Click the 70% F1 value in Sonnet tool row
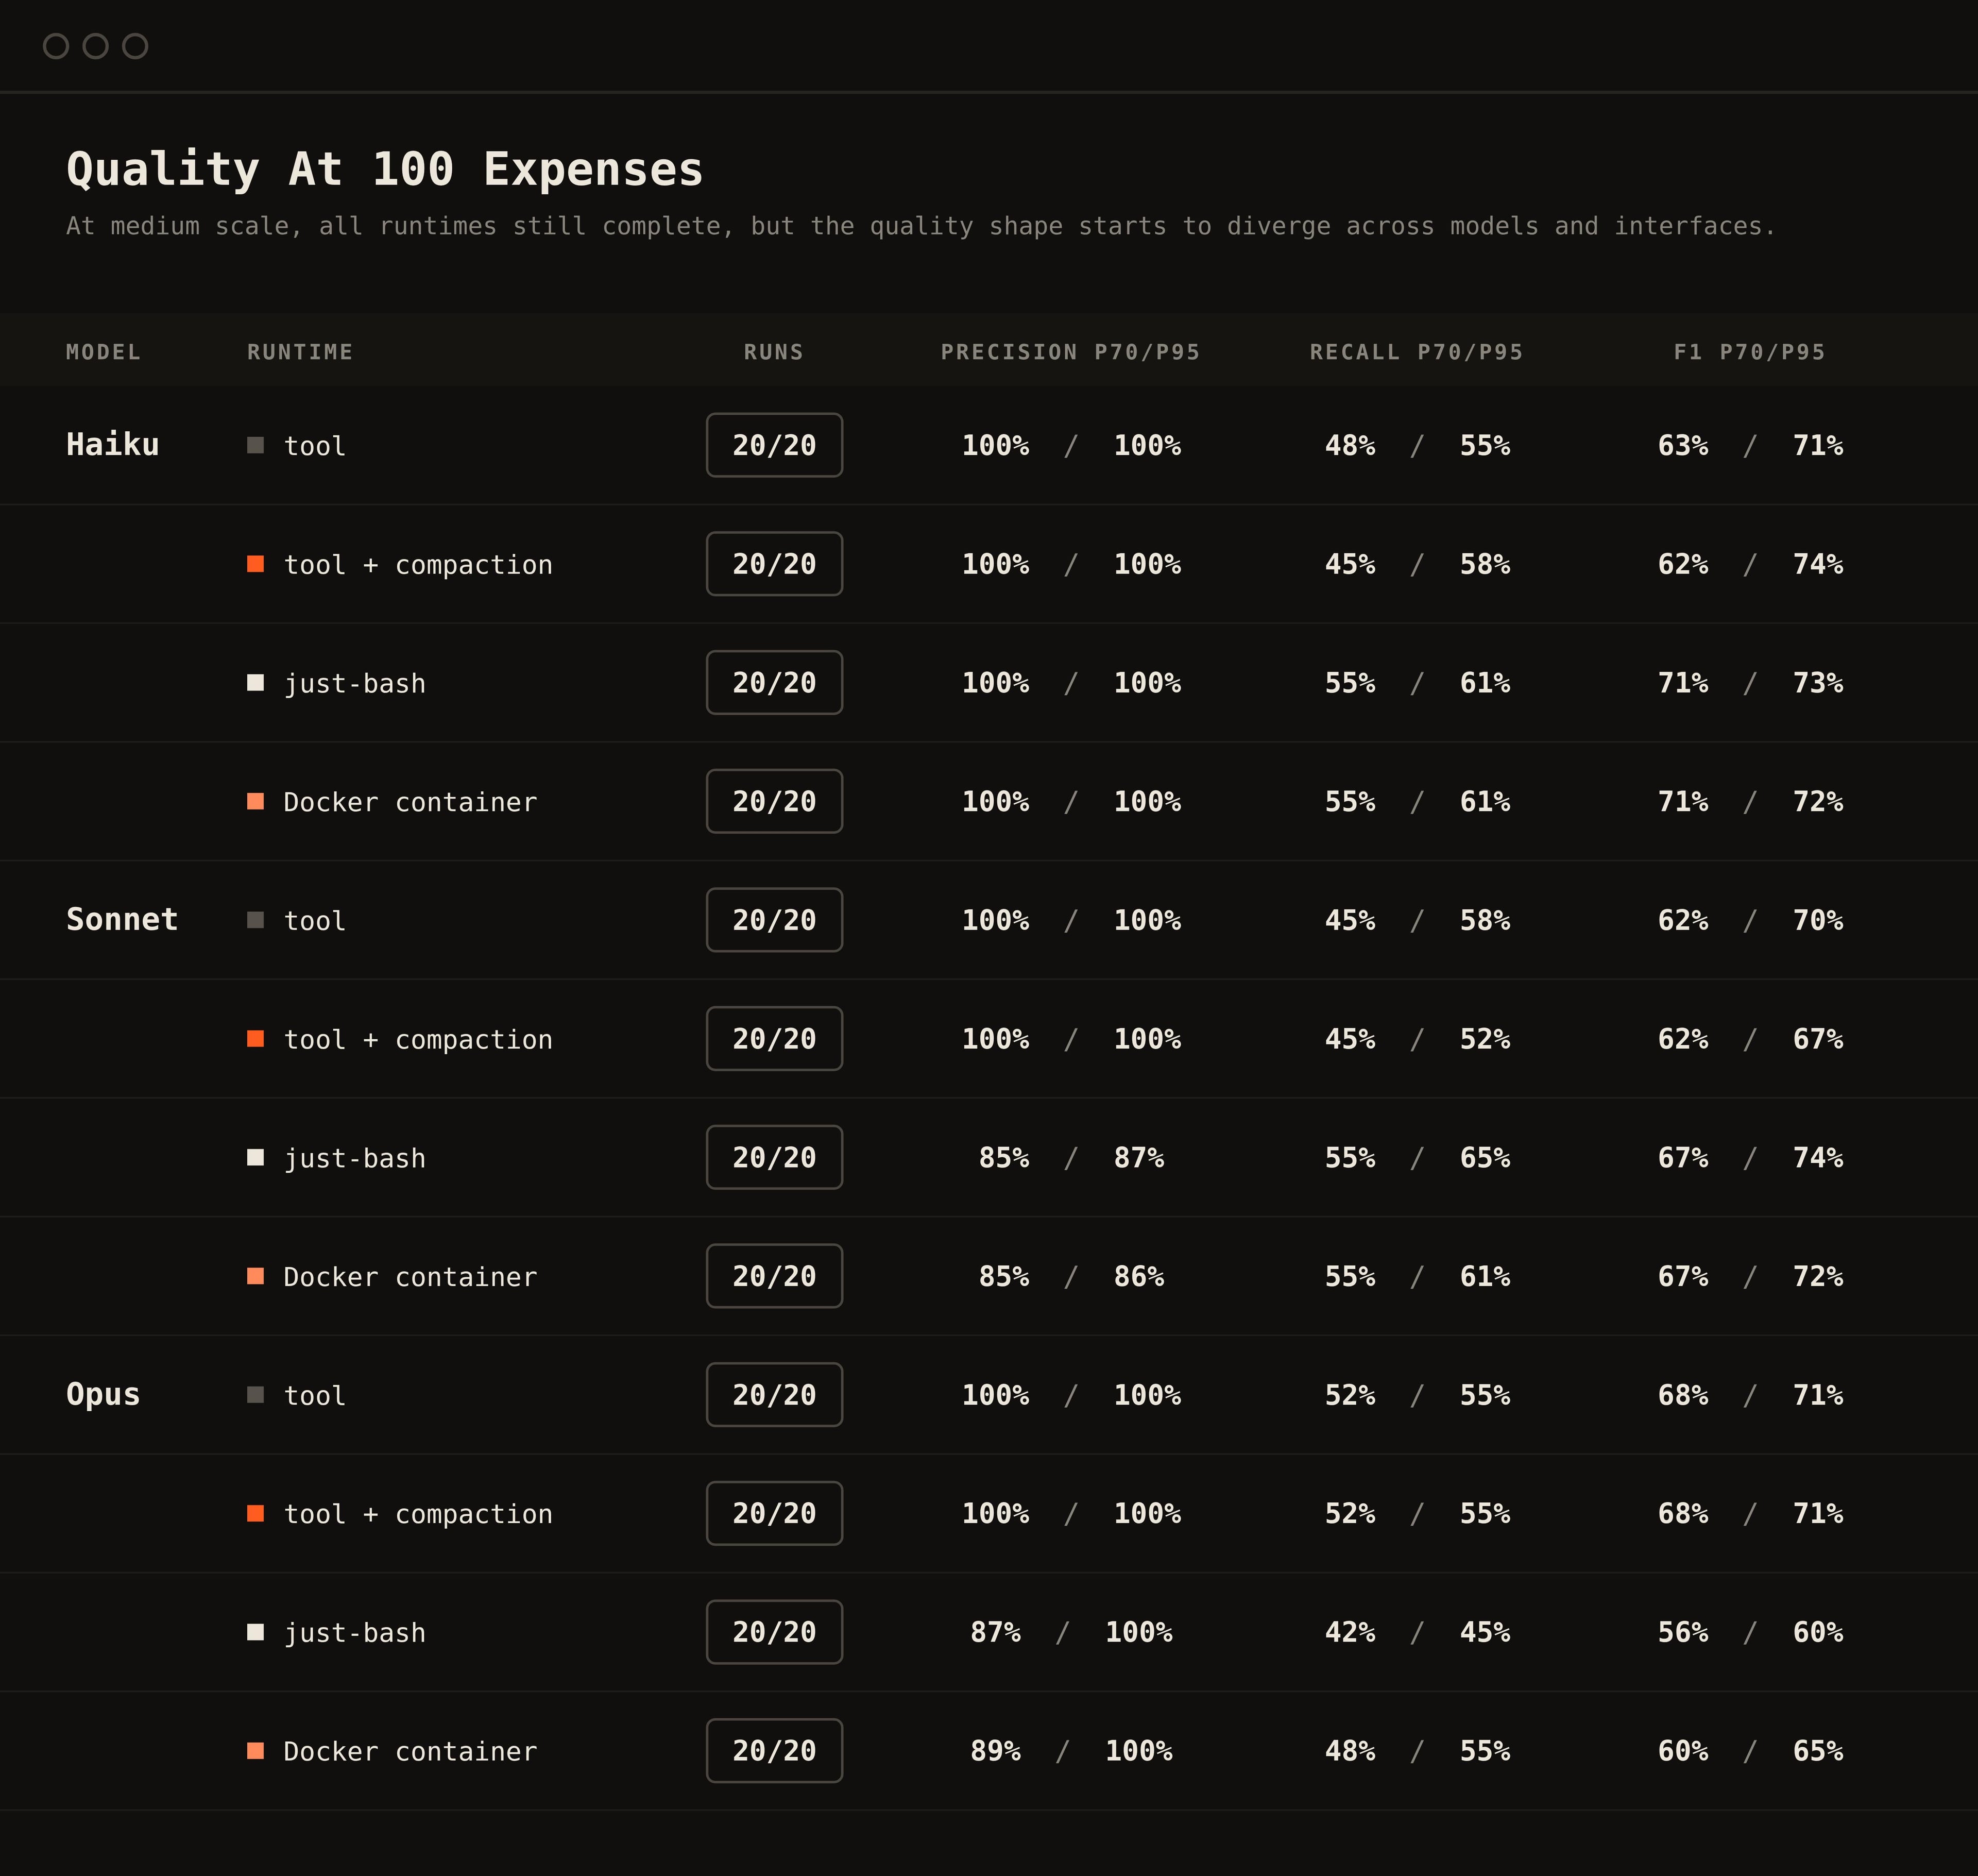The image size is (1978, 1876). coord(1818,920)
